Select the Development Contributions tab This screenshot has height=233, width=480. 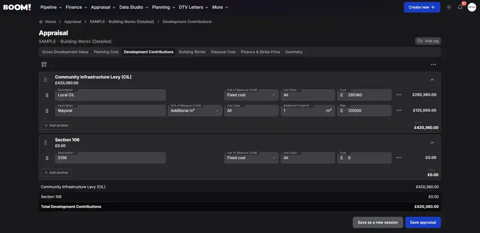coord(148,52)
